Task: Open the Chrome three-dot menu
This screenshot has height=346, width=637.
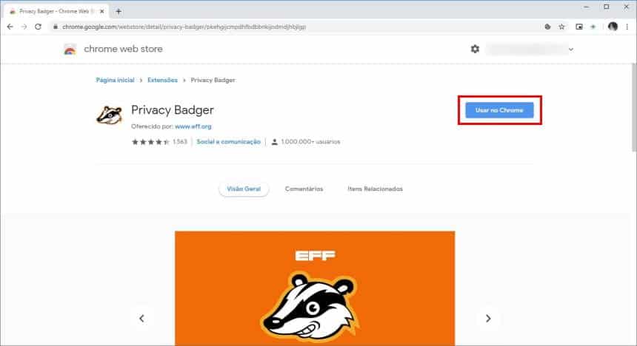Action: click(x=627, y=27)
